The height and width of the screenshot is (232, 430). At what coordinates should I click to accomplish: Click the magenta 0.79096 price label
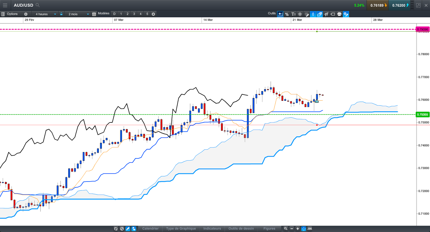point(422,29)
